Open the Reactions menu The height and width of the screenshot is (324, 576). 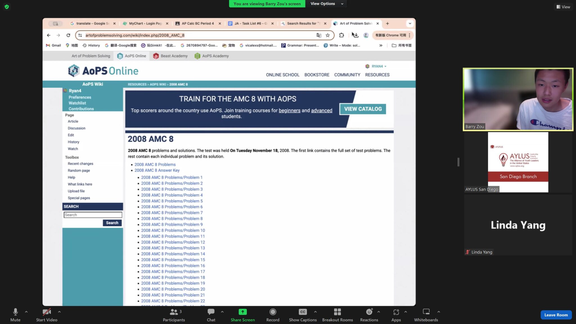(369, 315)
